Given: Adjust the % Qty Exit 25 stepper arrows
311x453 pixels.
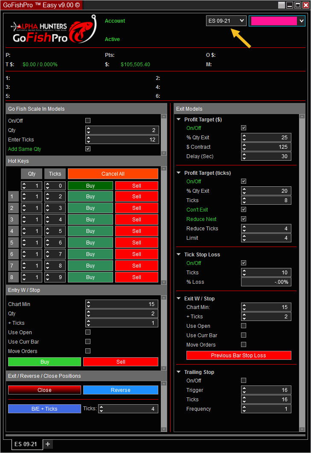Looking at the screenshot, I should (244, 138).
